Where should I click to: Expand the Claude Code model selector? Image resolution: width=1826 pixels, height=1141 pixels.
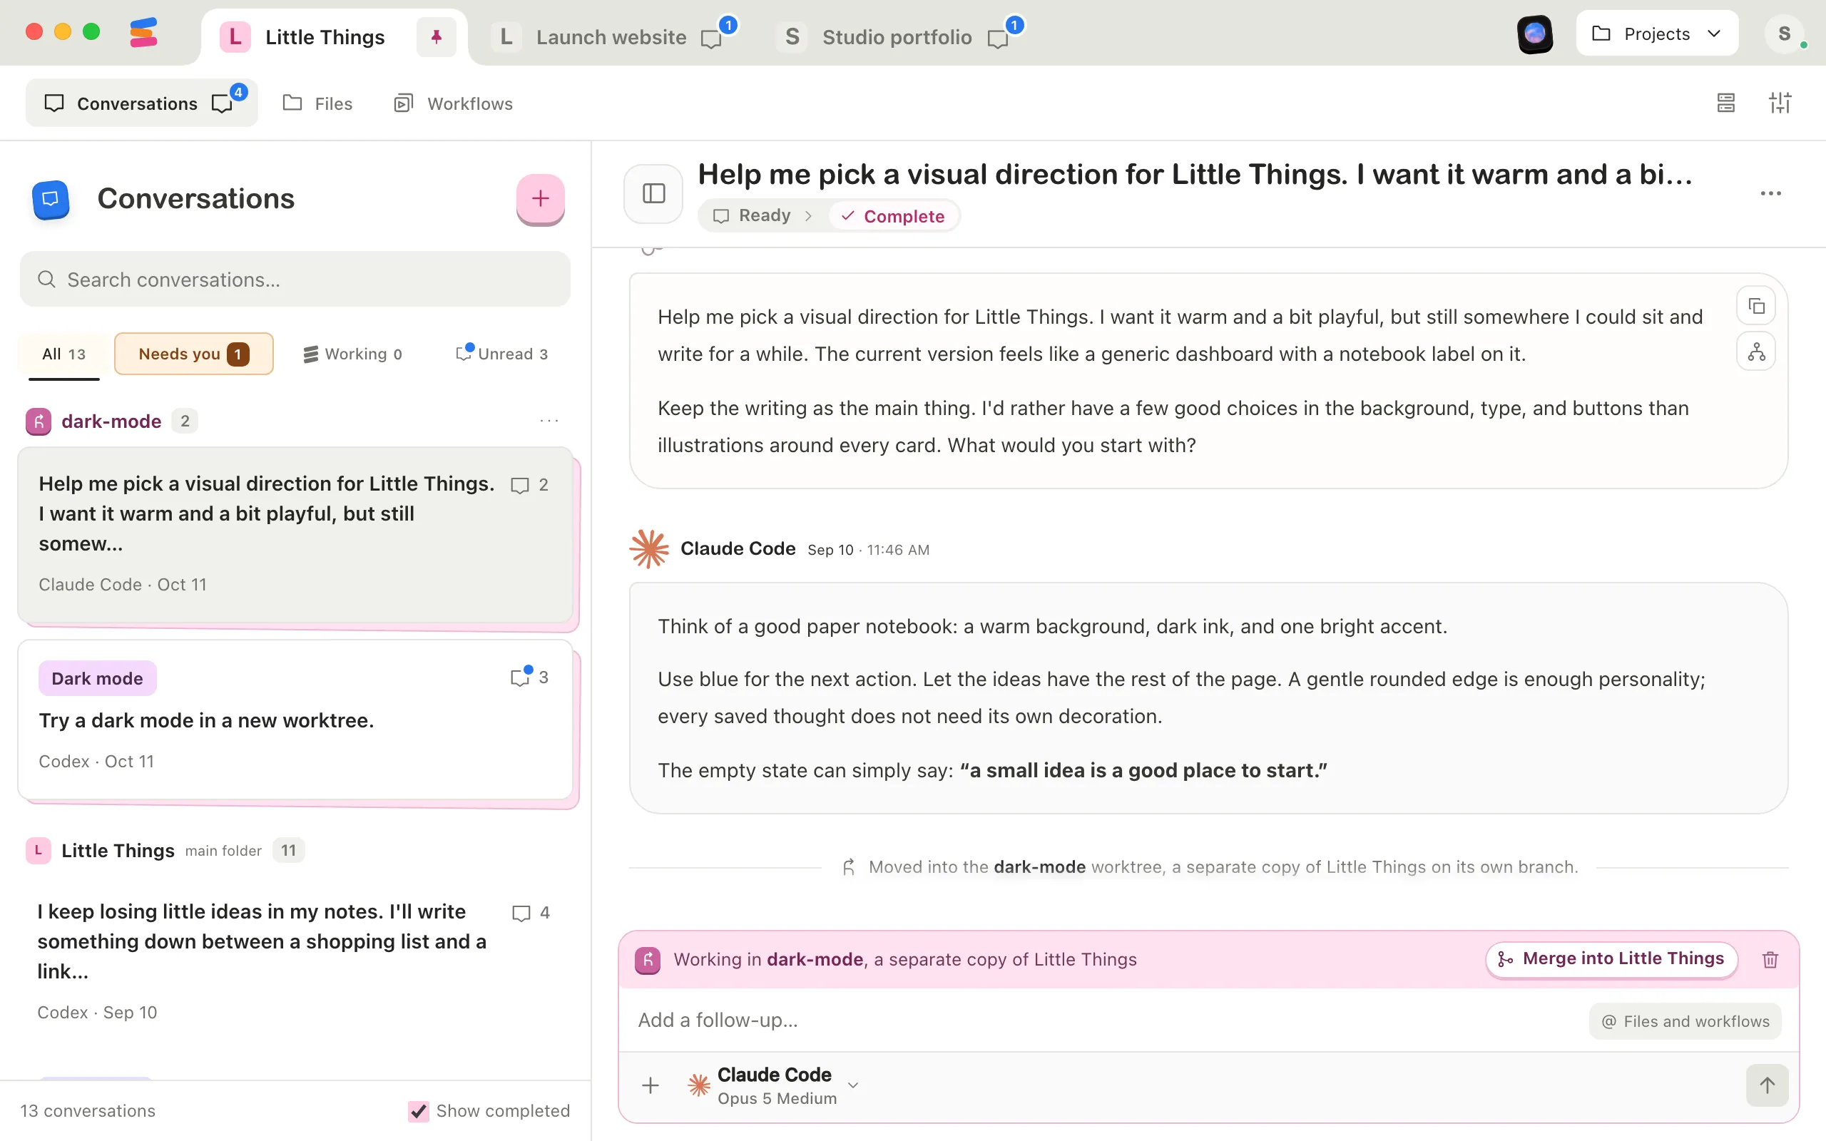point(773,1085)
